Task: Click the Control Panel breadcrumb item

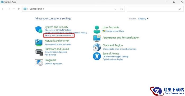Action: coord(36,9)
